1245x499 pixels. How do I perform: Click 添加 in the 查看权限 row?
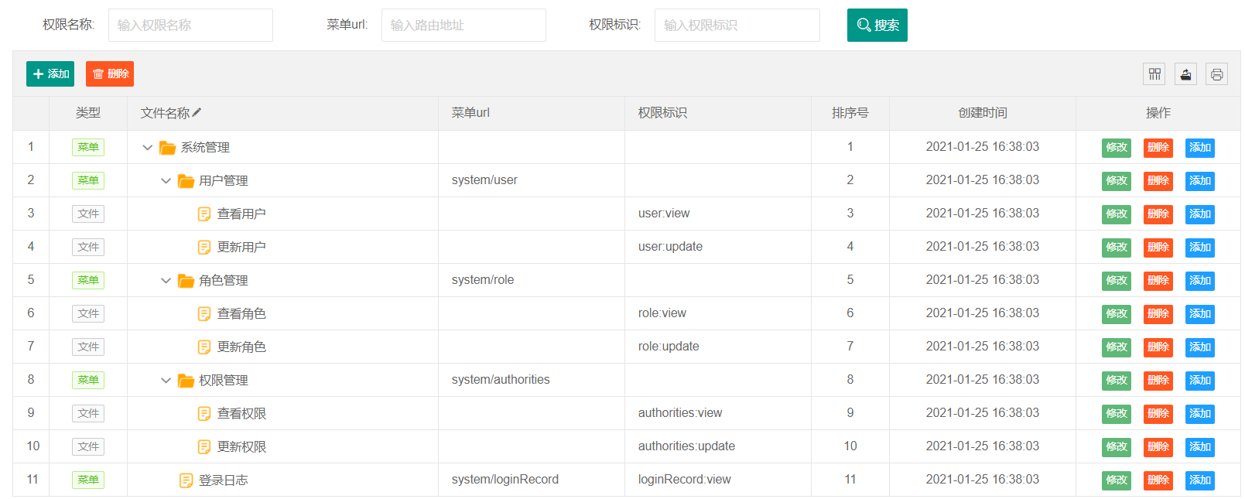(1199, 414)
